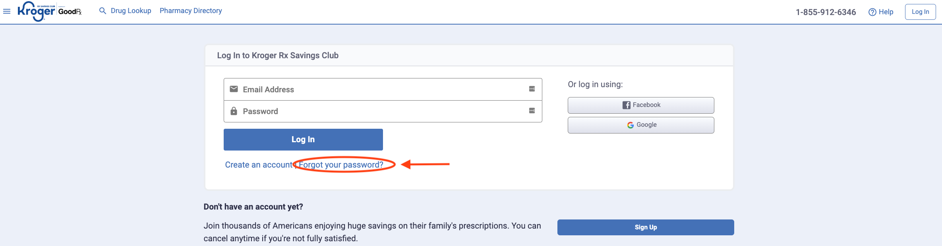The height and width of the screenshot is (246, 942).
Task: Click the Kroger Rx Savings Club logo
Action: tap(36, 11)
